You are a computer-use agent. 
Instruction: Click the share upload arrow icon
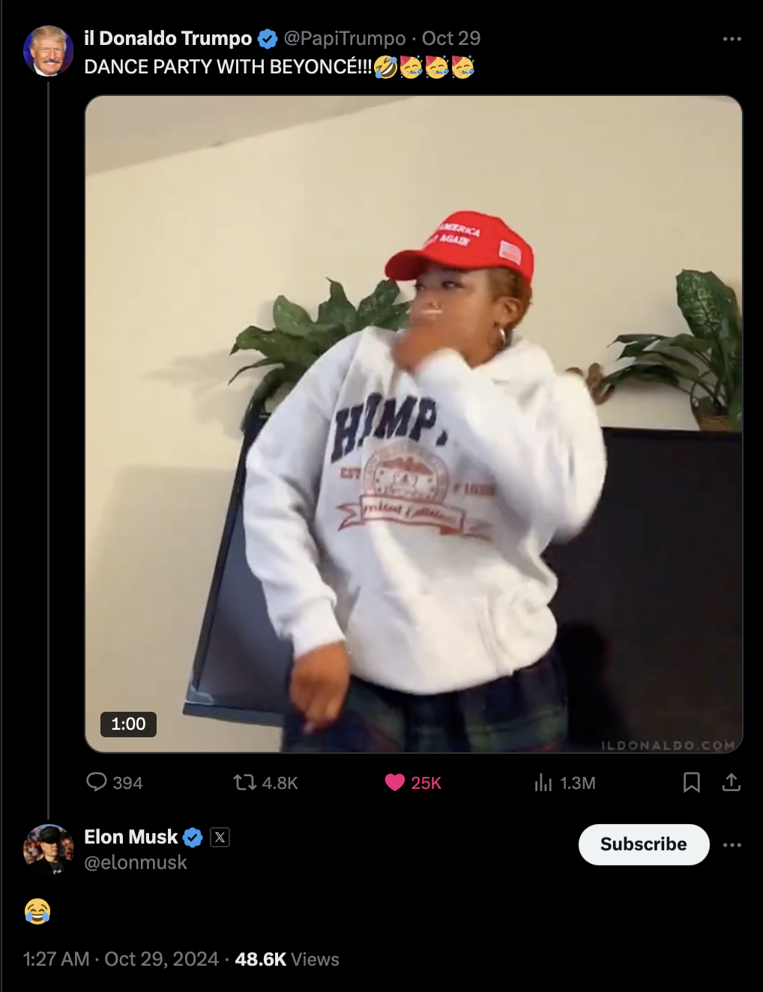coord(732,783)
